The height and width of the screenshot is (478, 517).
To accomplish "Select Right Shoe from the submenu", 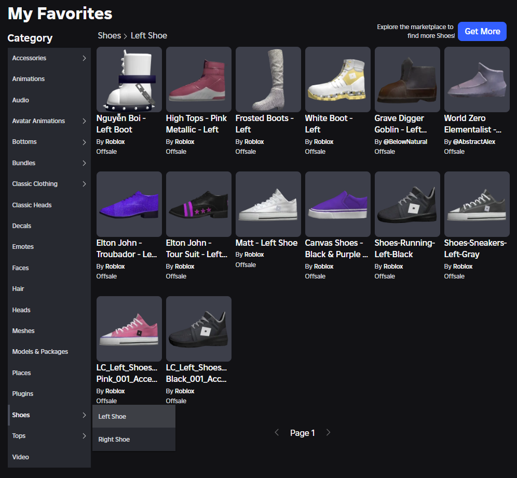I will (x=114, y=440).
